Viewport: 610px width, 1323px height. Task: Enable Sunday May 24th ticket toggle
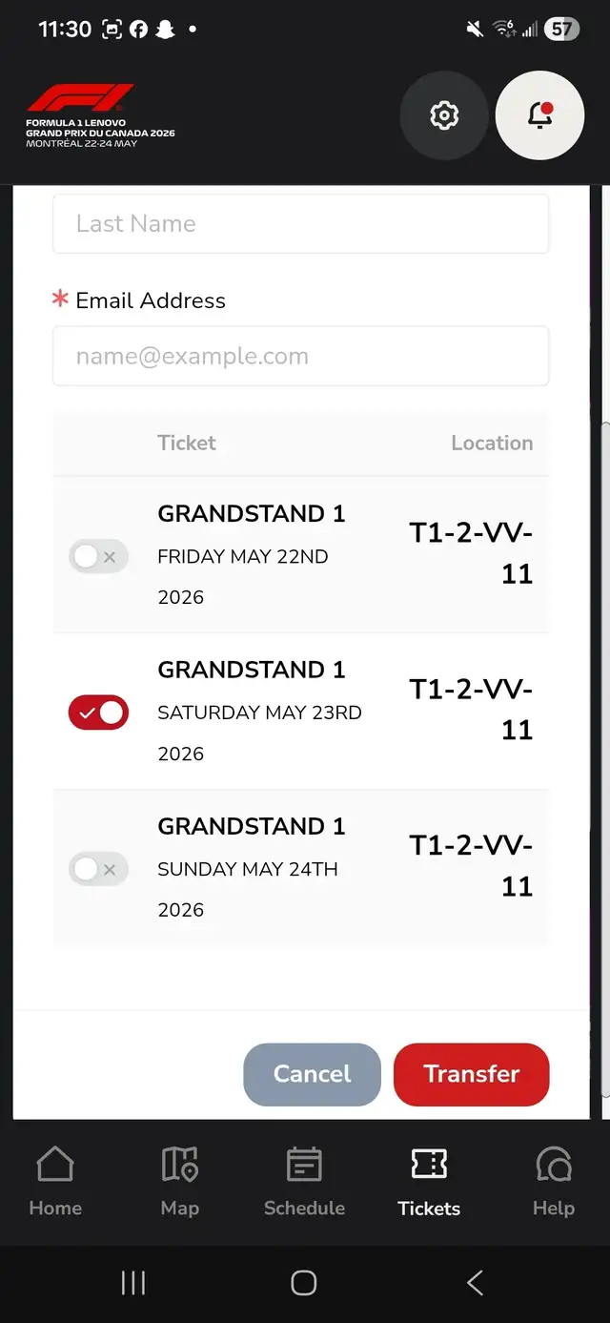[98, 869]
